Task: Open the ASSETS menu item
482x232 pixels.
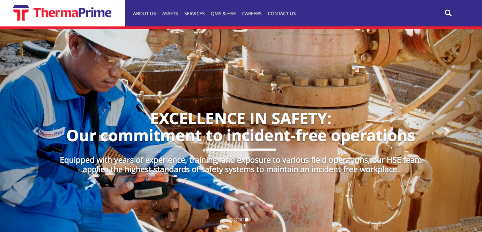Action: pos(170,14)
